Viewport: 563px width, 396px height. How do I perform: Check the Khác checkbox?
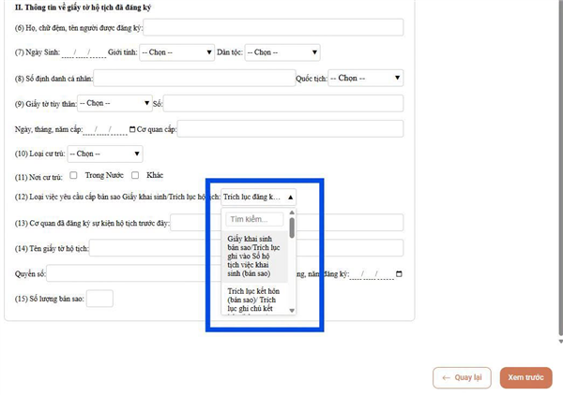click(135, 175)
